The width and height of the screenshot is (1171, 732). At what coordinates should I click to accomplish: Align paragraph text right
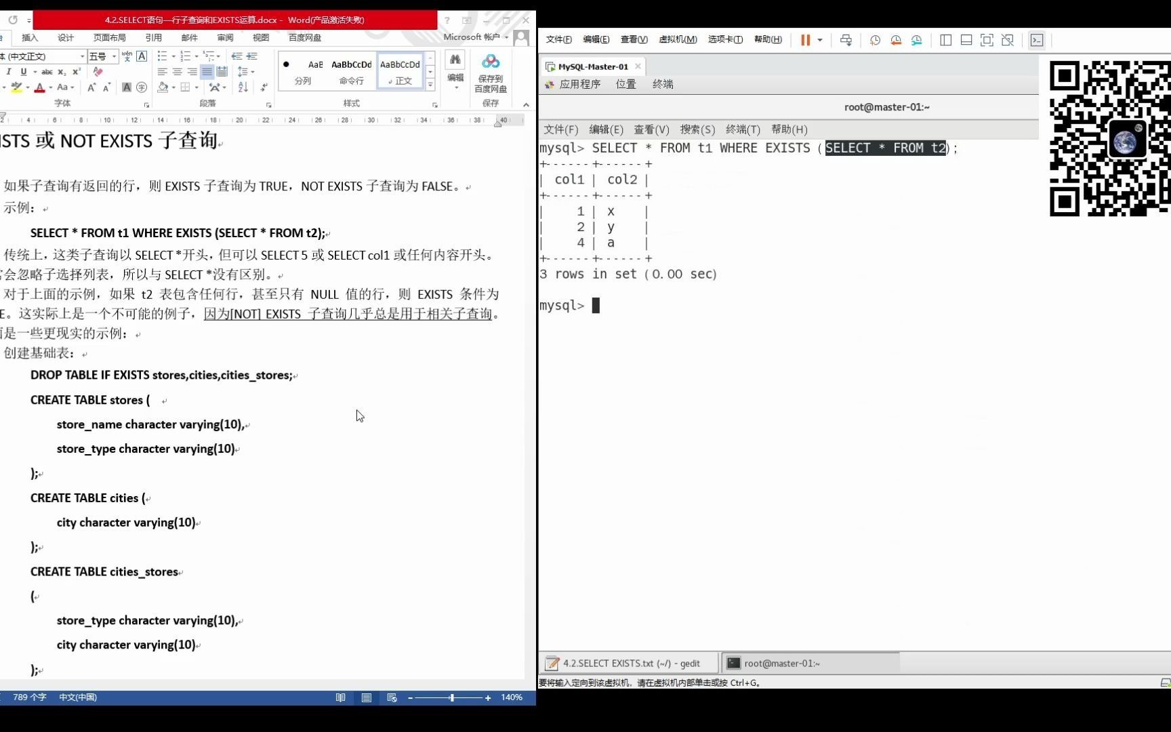pyautogui.click(x=192, y=72)
